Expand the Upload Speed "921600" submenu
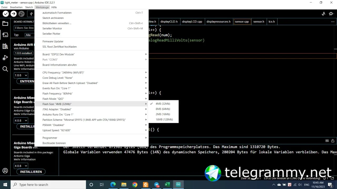 (x=91, y=130)
